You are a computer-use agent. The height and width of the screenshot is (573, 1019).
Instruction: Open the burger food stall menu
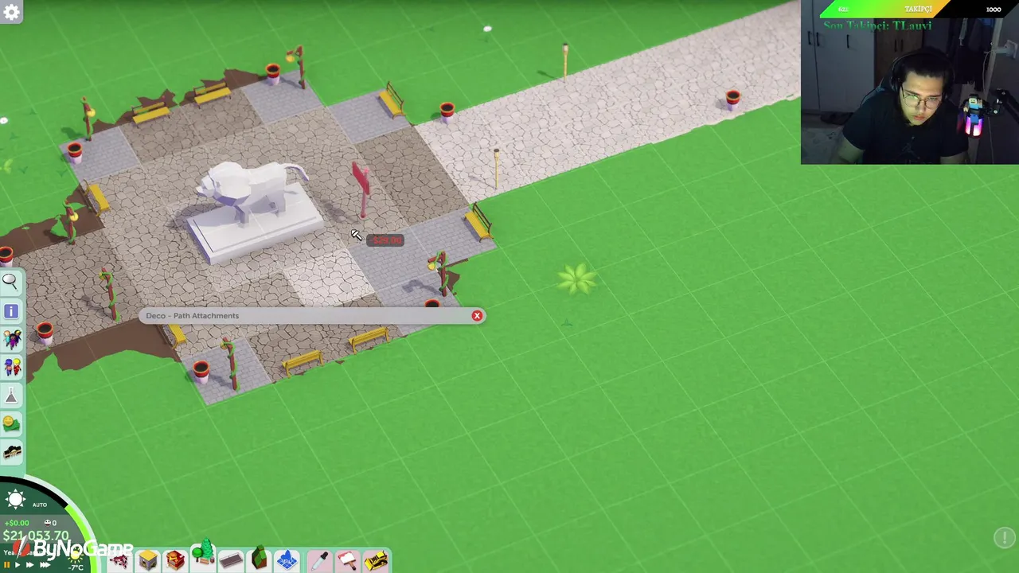175,560
